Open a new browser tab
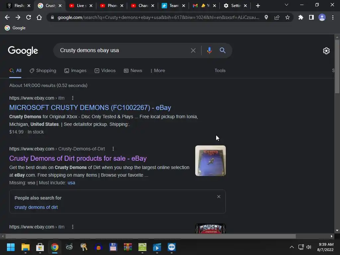Viewport: 340px width, 255px height. tap(258, 6)
